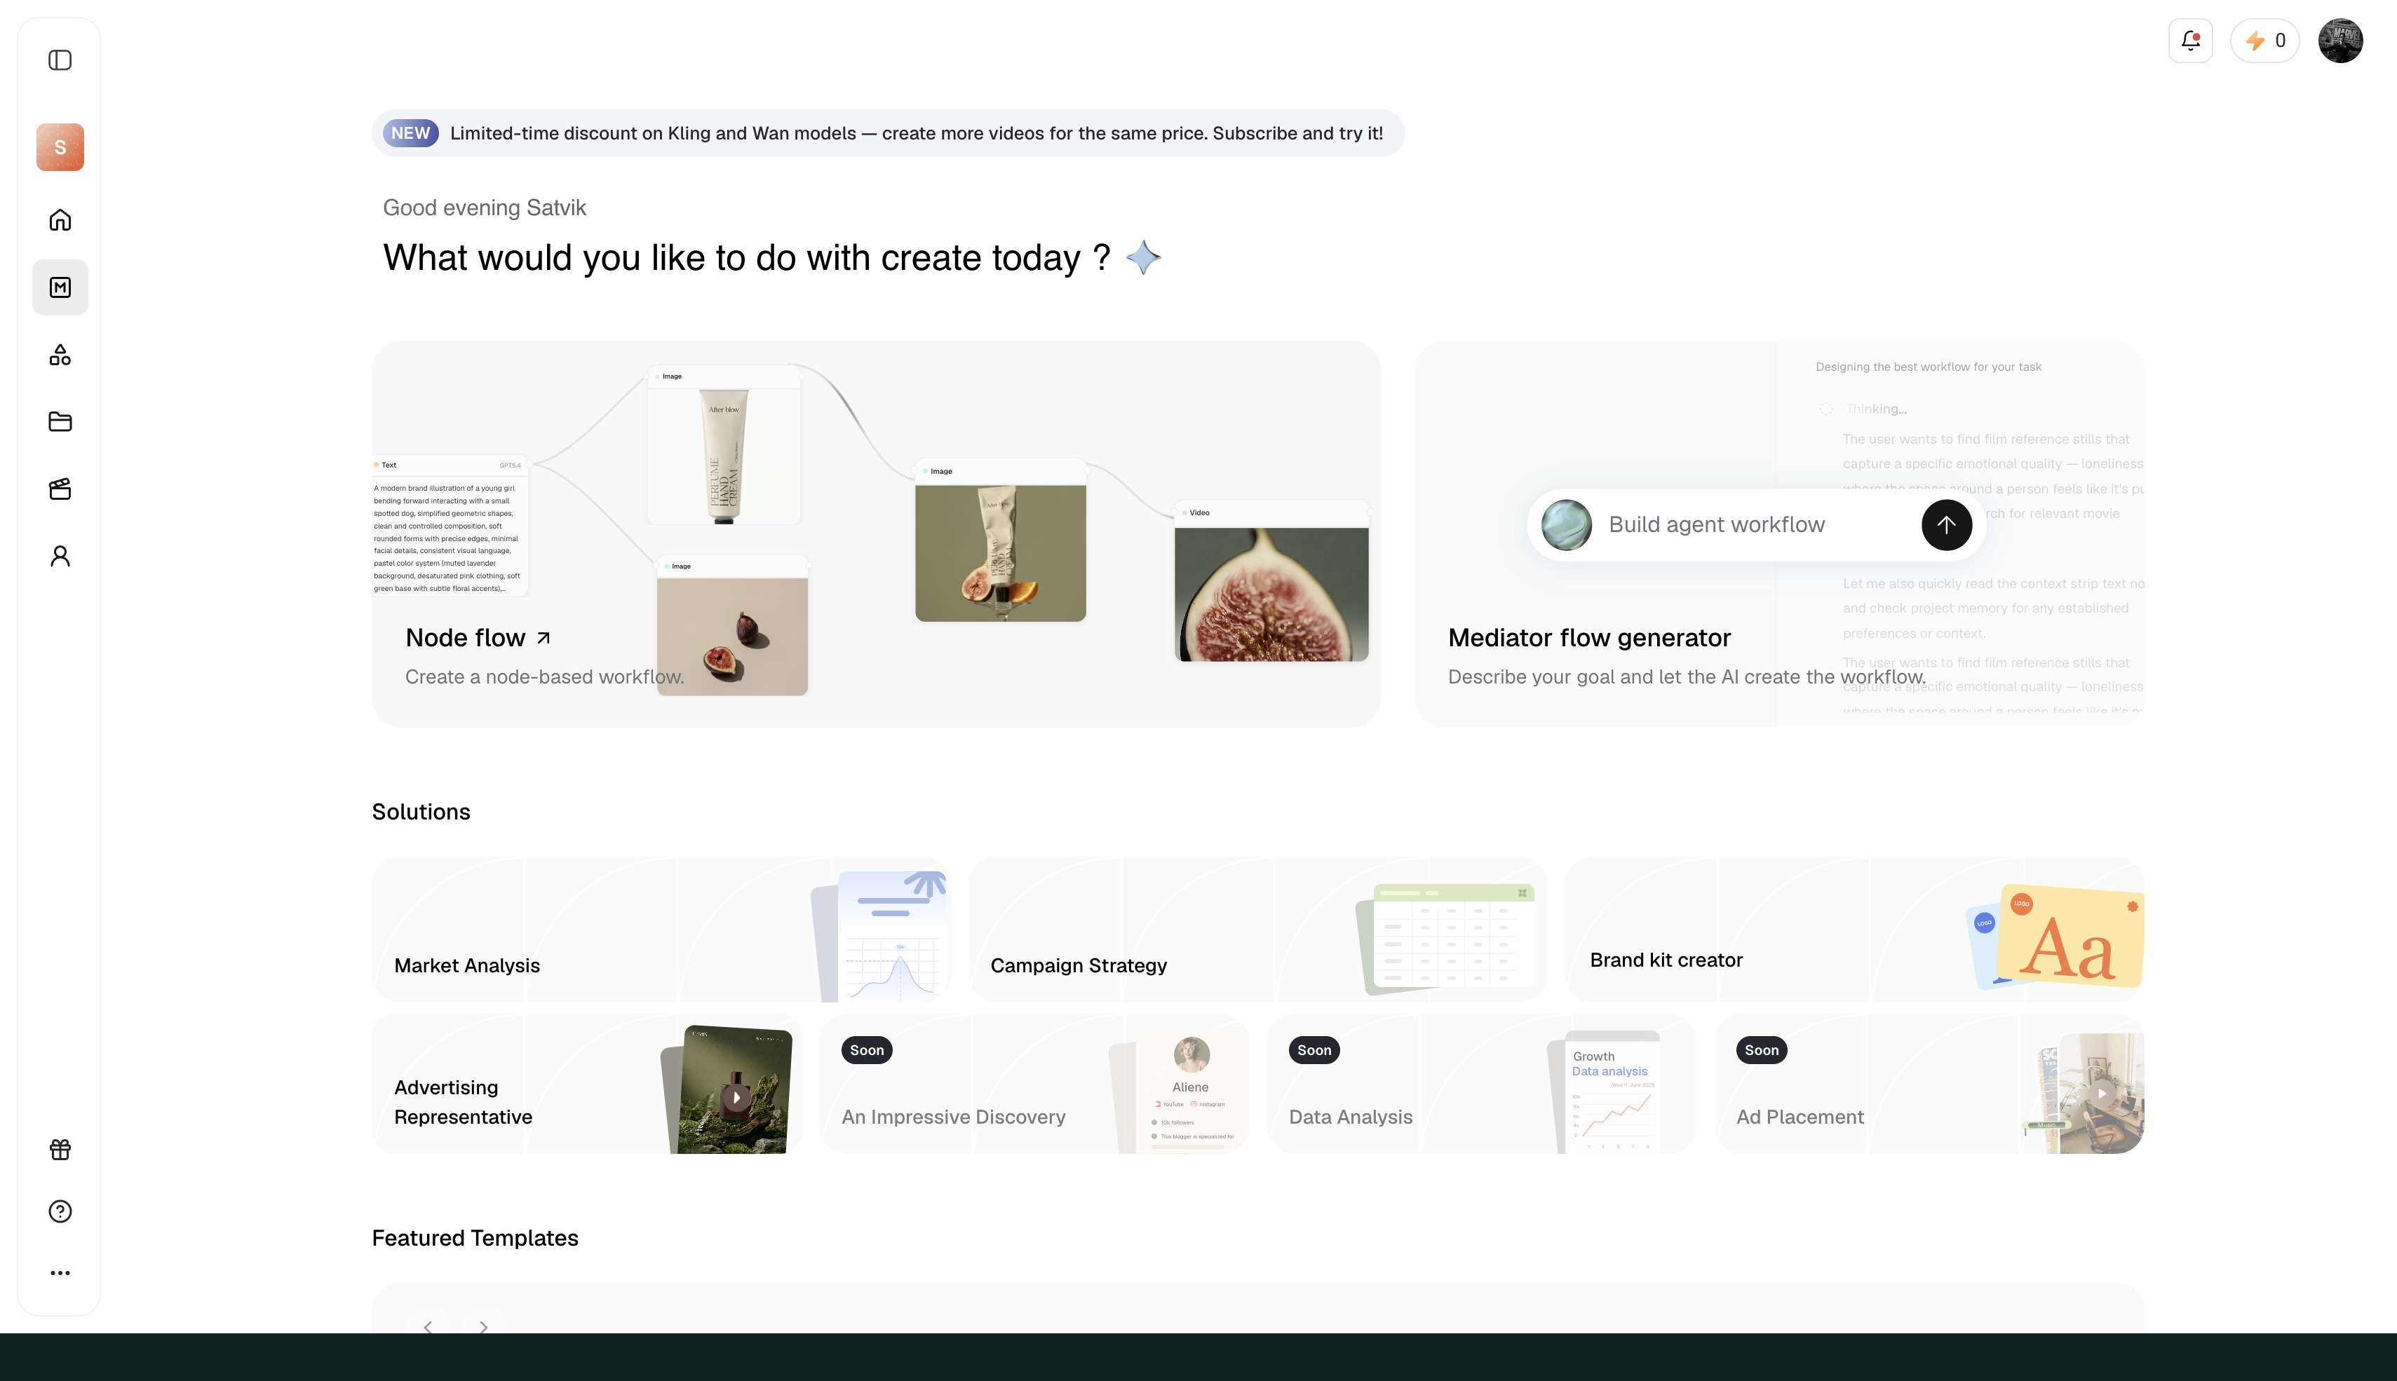Image resolution: width=2397 pixels, height=1381 pixels.
Task: Open the person profile icon in the sidebar
Action: click(x=60, y=556)
